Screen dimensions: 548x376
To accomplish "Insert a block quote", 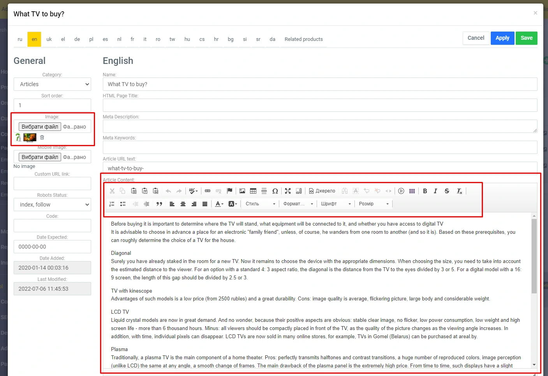I will coord(159,204).
